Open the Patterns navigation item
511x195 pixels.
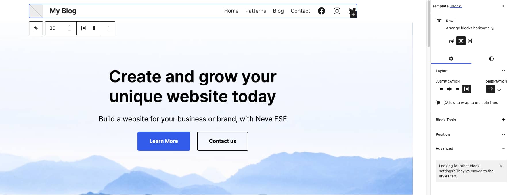click(x=256, y=11)
